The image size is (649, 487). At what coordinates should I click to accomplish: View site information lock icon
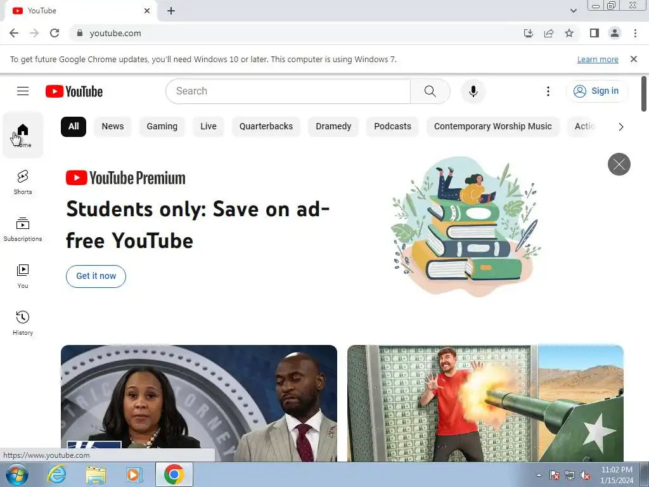[80, 33]
